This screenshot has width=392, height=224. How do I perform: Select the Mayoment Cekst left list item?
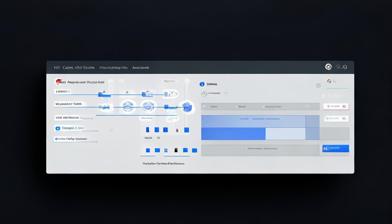click(x=69, y=104)
